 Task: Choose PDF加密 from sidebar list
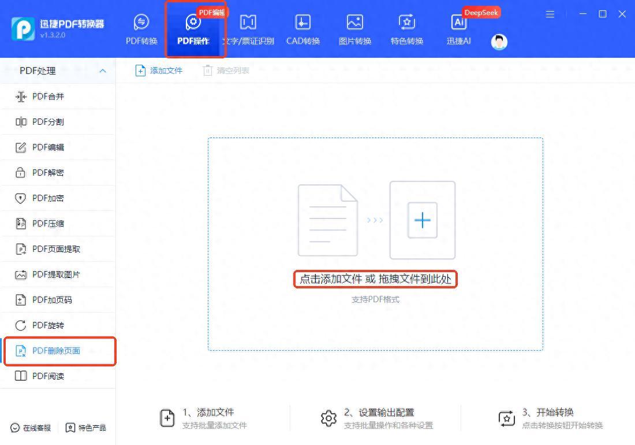[48, 198]
